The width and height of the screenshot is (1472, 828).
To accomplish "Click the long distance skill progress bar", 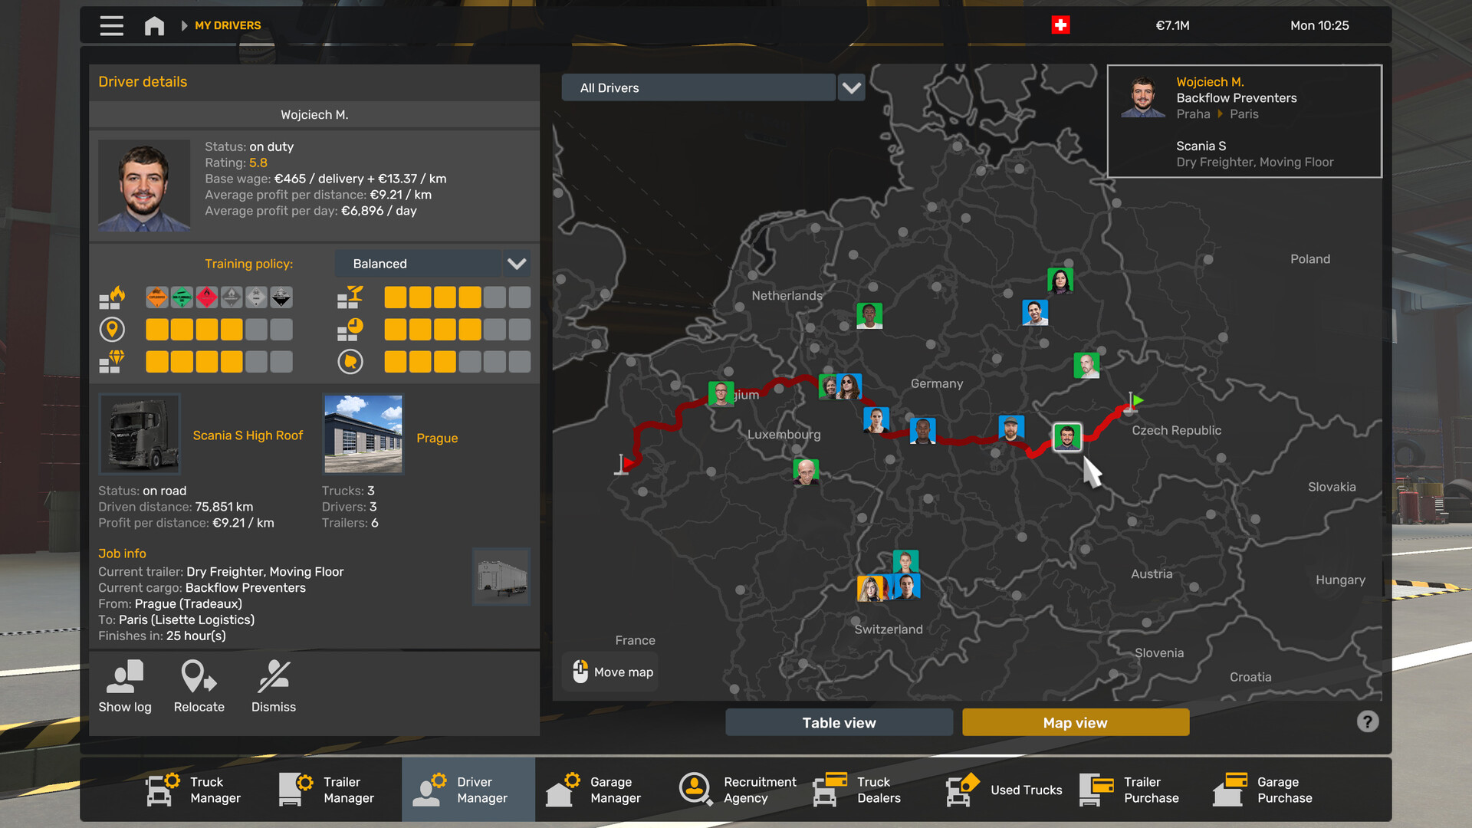I will [x=219, y=329].
